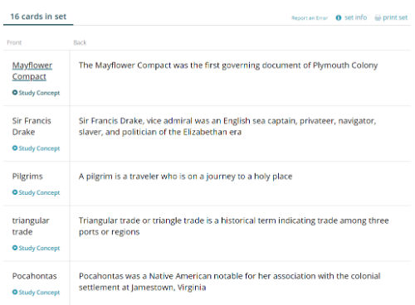
Task: Click the set info circle icon
Action: click(339, 17)
